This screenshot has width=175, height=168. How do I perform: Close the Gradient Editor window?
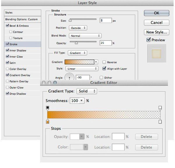pyautogui.click(x=44, y=82)
